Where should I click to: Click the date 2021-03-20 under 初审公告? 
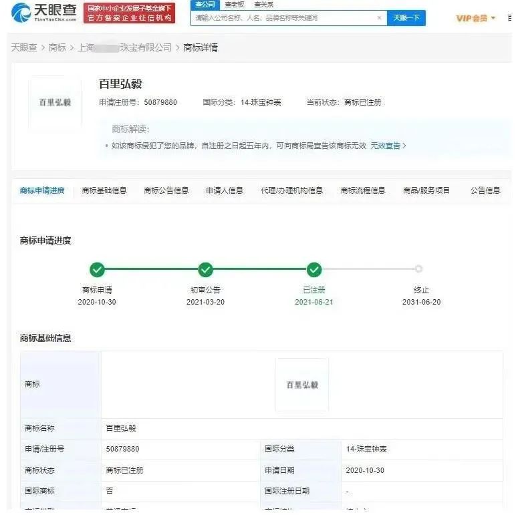(x=205, y=302)
